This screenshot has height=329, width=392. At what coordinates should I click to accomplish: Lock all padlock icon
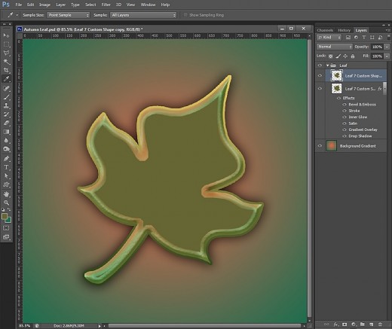[x=353, y=56]
